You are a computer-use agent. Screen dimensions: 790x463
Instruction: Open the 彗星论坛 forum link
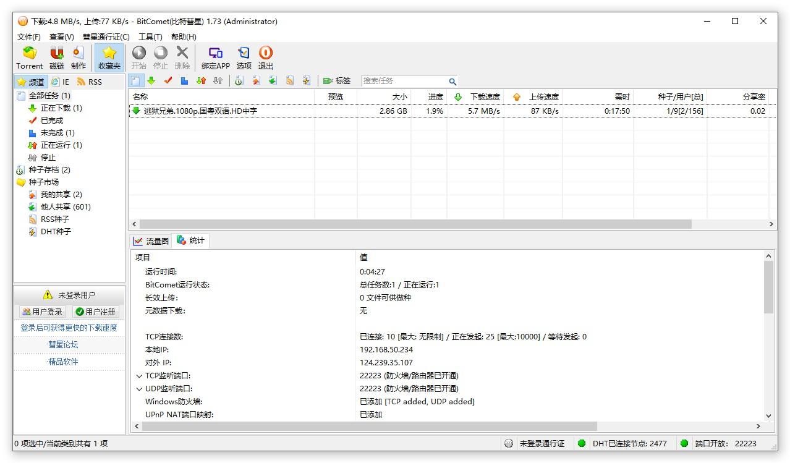click(64, 344)
